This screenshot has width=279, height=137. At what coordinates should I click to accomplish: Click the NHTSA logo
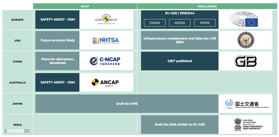point(106,41)
